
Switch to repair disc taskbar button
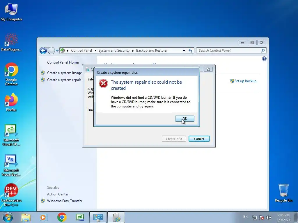116,217
